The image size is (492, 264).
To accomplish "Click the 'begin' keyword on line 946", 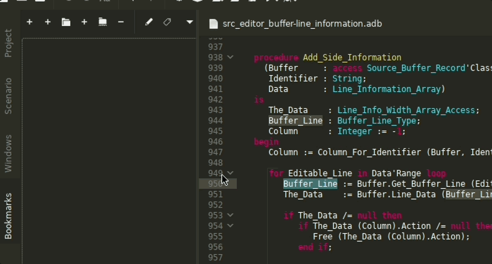I will coord(266,142).
